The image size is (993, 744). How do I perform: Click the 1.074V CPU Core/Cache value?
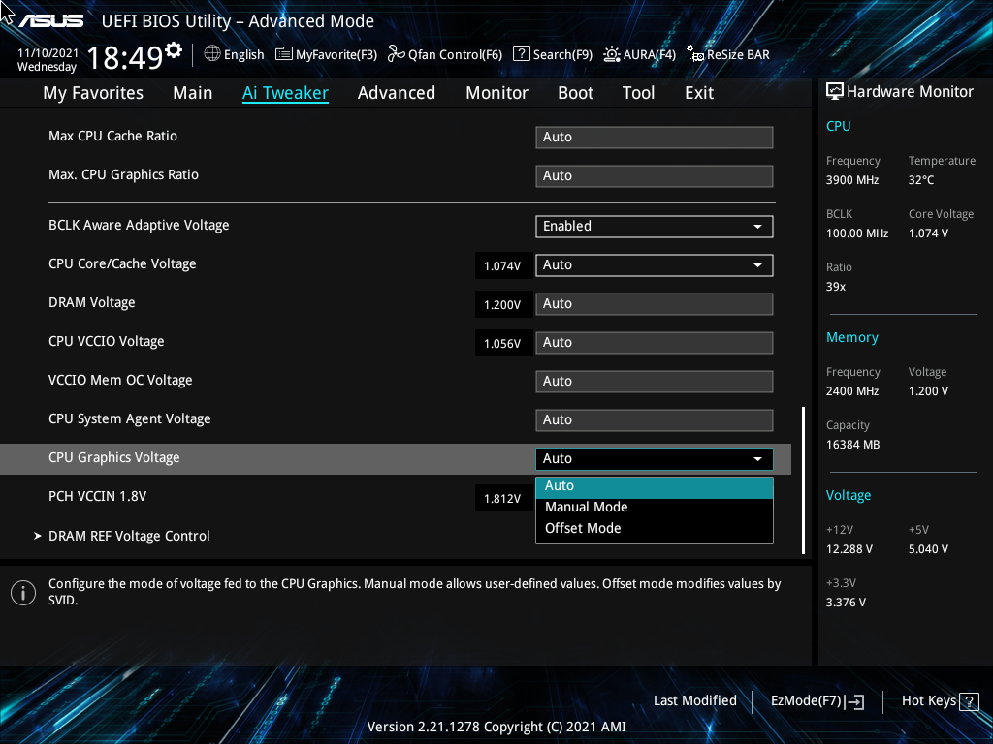[x=502, y=266]
